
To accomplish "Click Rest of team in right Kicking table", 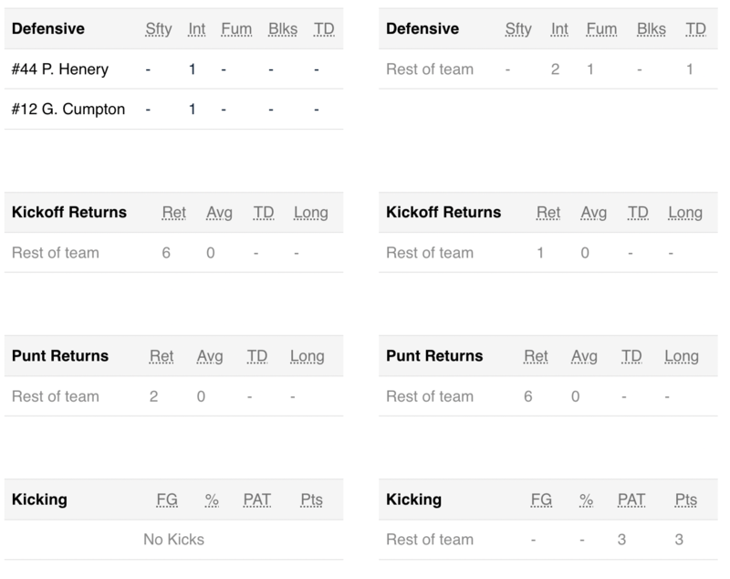I will pos(430,540).
